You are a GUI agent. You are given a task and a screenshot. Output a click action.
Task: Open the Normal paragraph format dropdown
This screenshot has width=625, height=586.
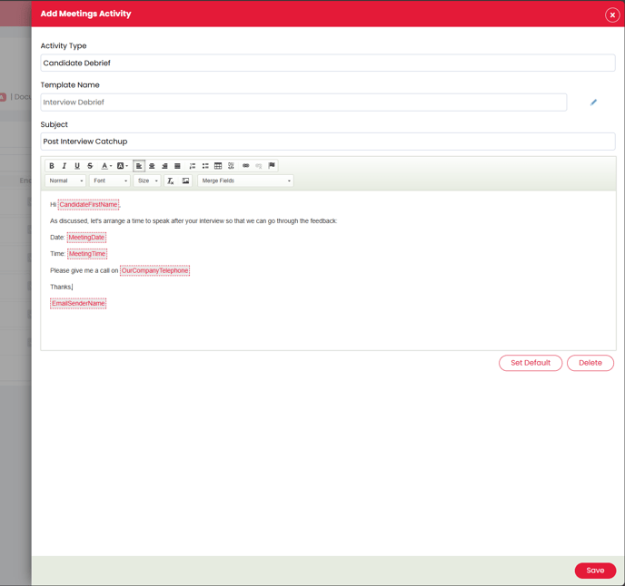click(65, 181)
